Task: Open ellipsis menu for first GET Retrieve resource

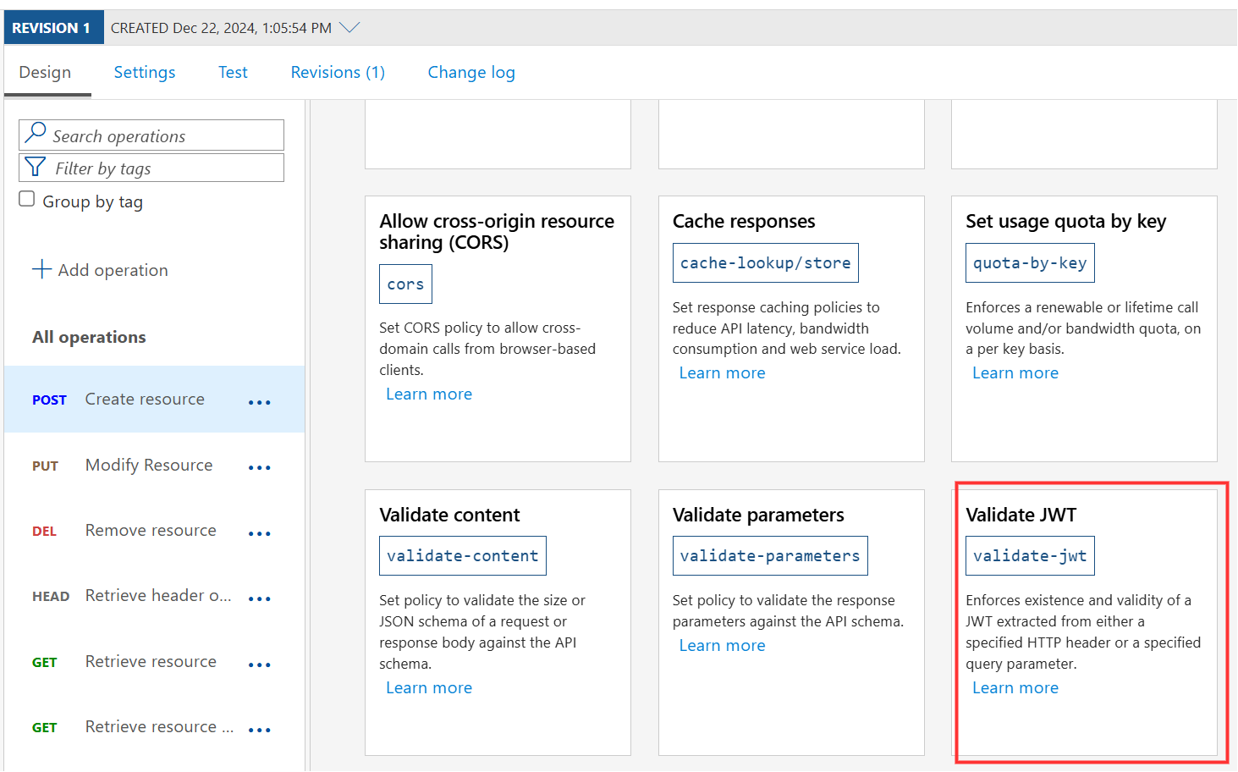Action: tap(259, 664)
